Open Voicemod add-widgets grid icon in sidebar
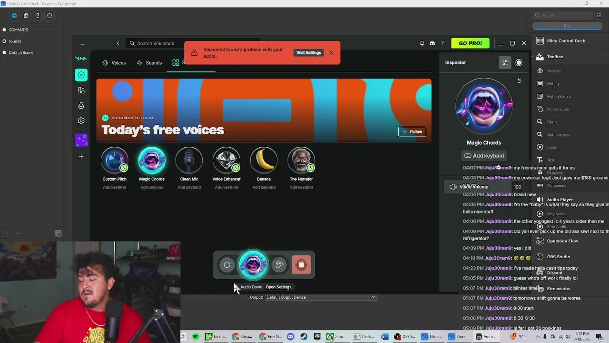 [x=81, y=90]
